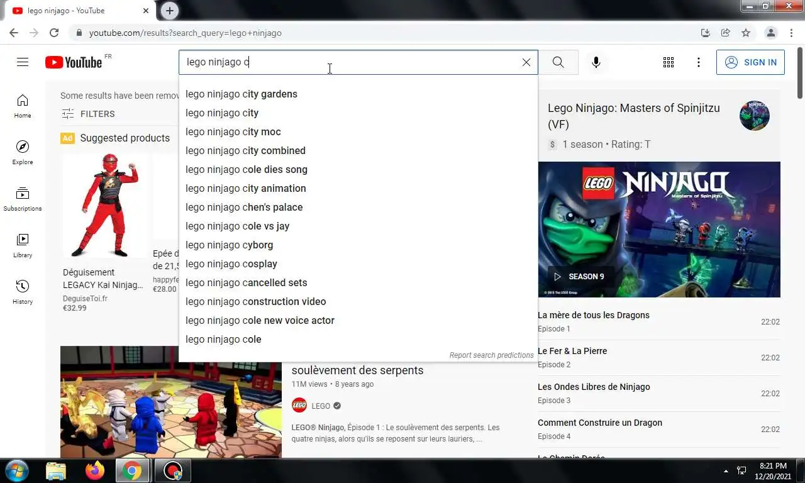Open 'Lego Ninjago: Masters of Spinjitzu' title
This screenshot has width=805, height=483.
tap(634, 116)
